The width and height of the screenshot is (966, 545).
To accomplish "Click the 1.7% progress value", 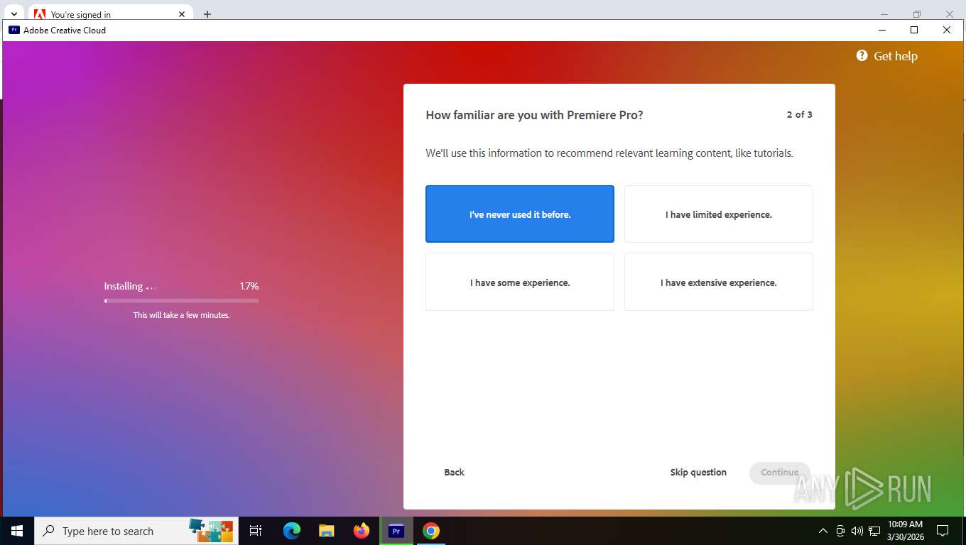I will (x=249, y=286).
